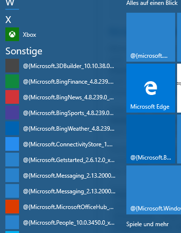The image size is (181, 233).
Task: Open the red BingNews app icon
Action: 12,97
